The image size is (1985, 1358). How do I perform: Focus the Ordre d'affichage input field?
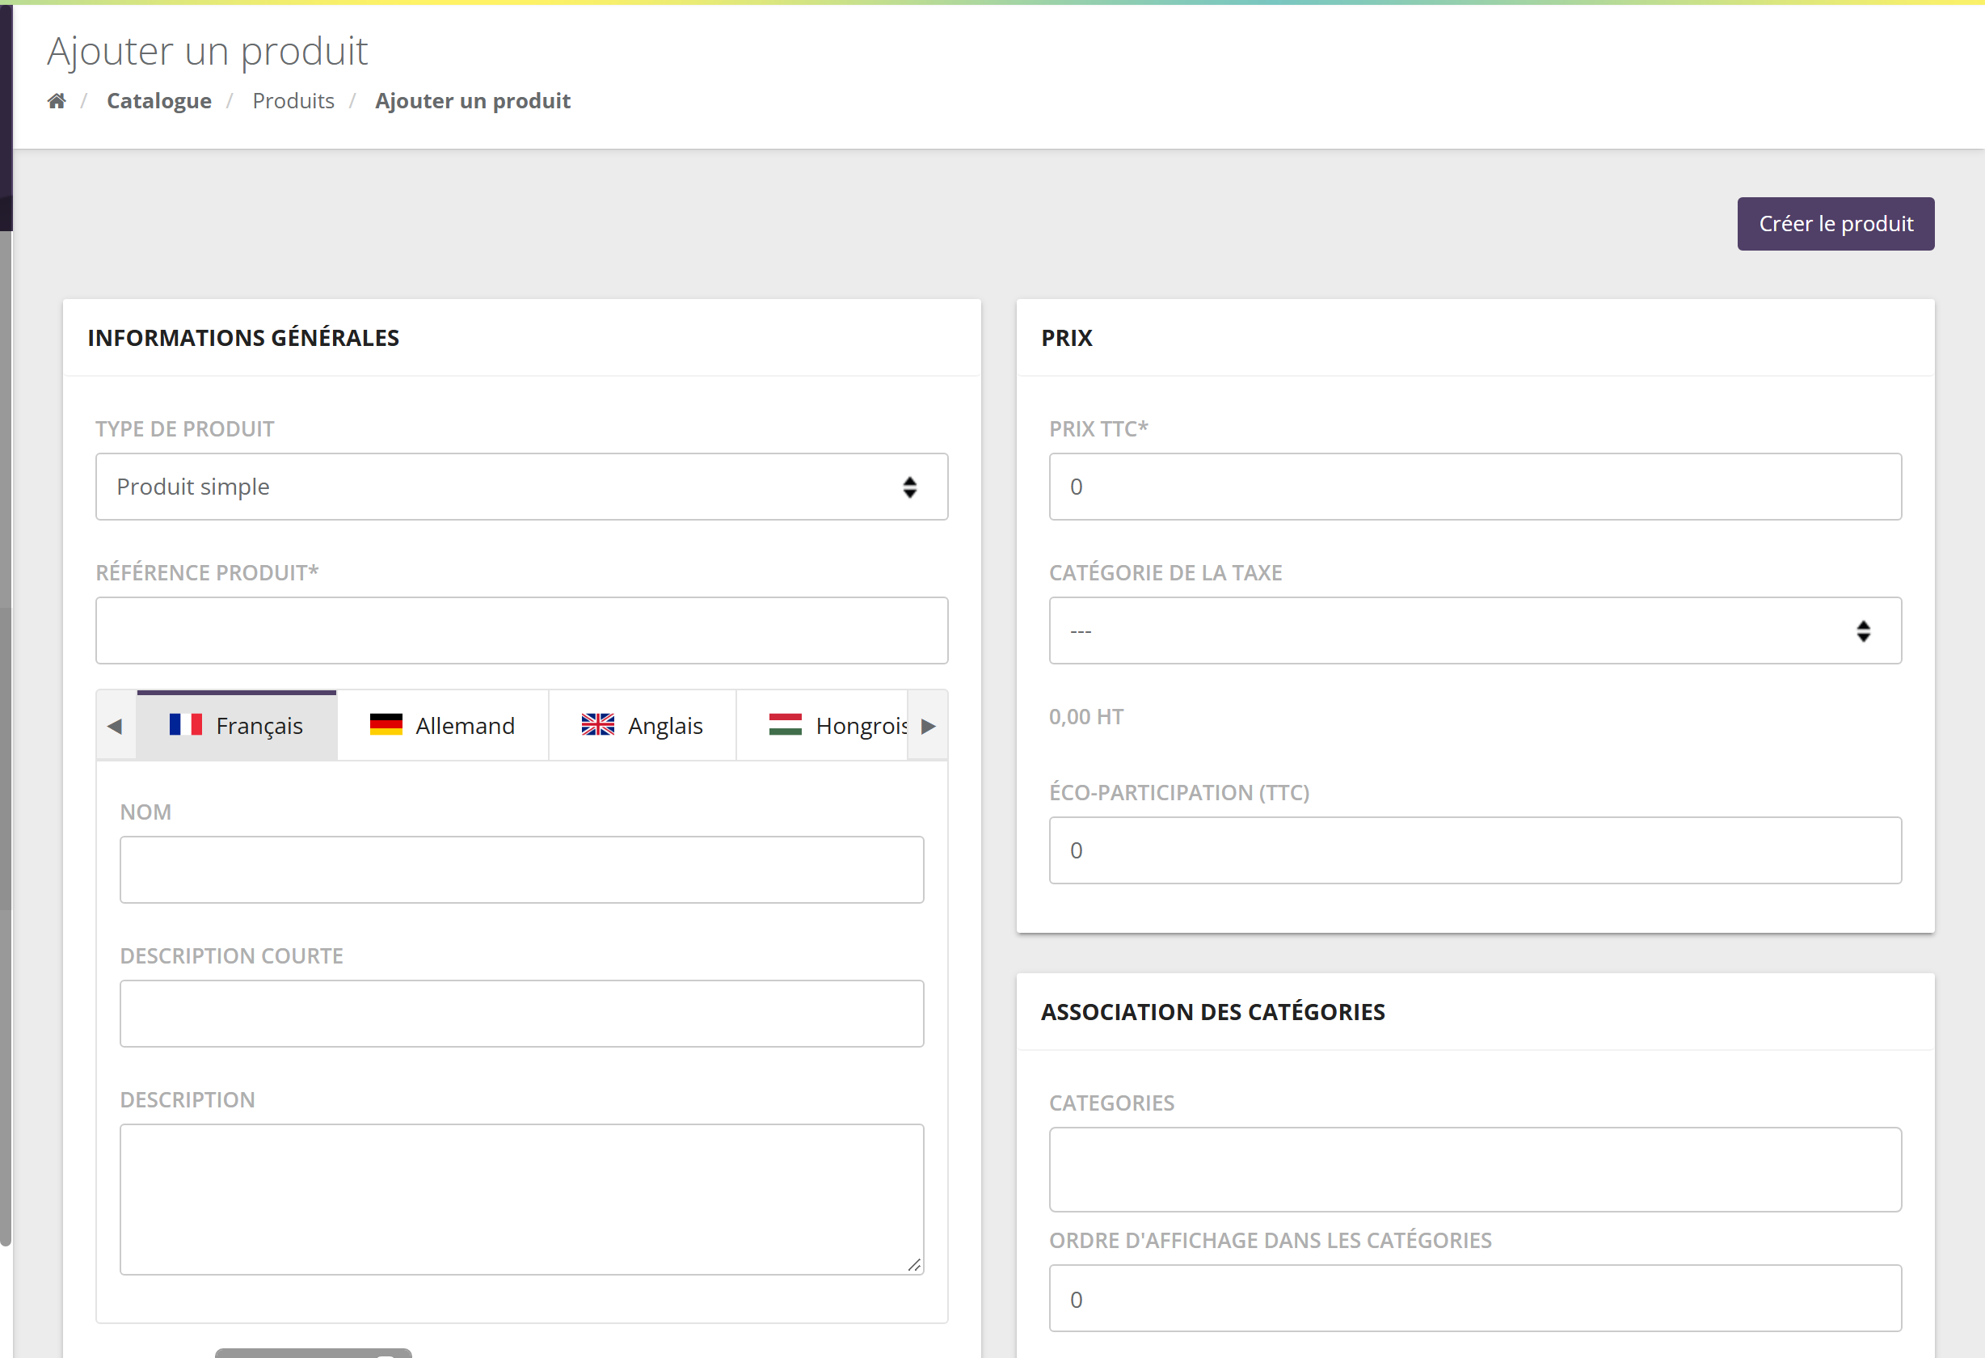[1475, 1298]
